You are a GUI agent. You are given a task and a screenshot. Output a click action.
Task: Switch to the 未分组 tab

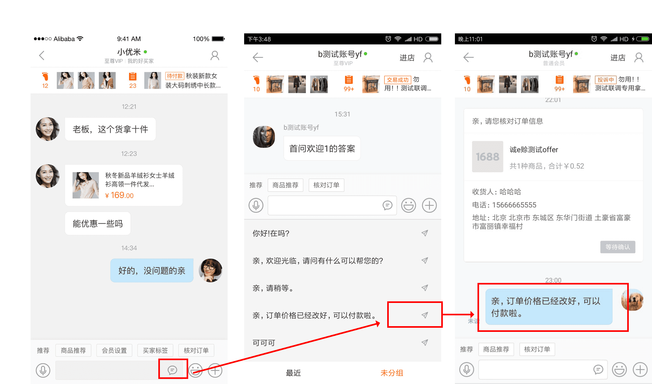pos(392,373)
